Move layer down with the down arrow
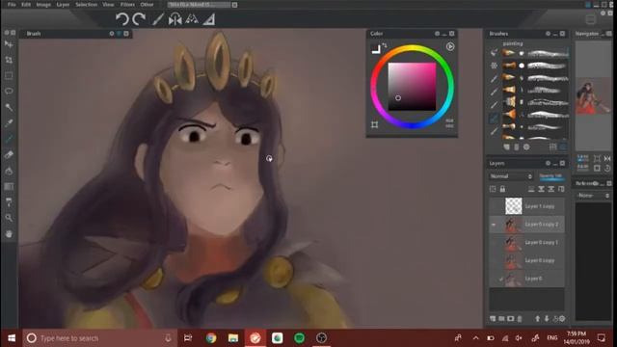The width and height of the screenshot is (617, 347). click(547, 319)
